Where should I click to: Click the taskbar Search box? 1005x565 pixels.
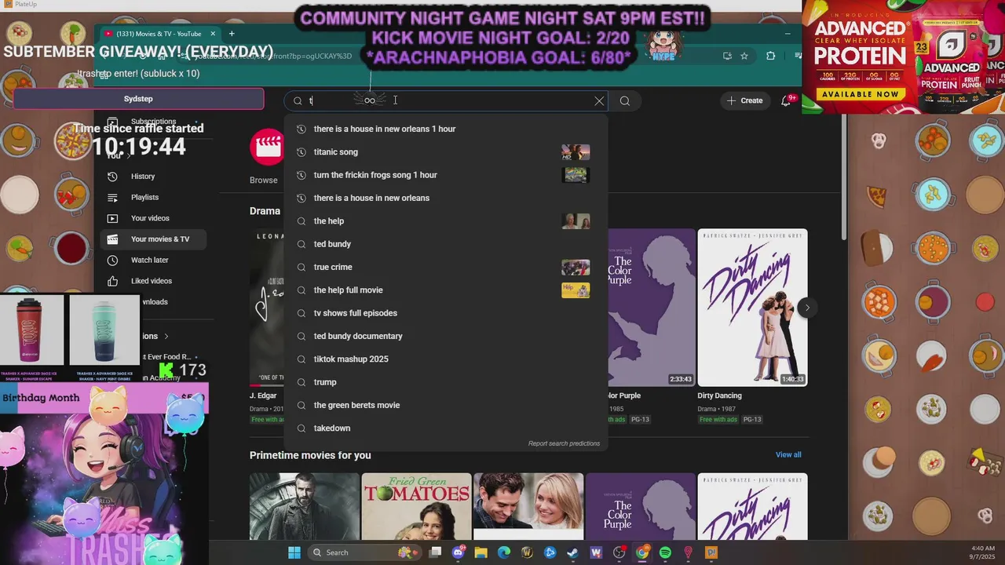click(364, 552)
